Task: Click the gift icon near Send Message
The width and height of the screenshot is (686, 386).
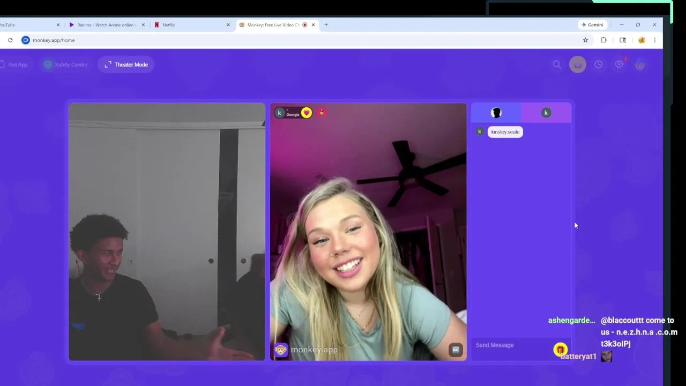Action: pos(561,350)
